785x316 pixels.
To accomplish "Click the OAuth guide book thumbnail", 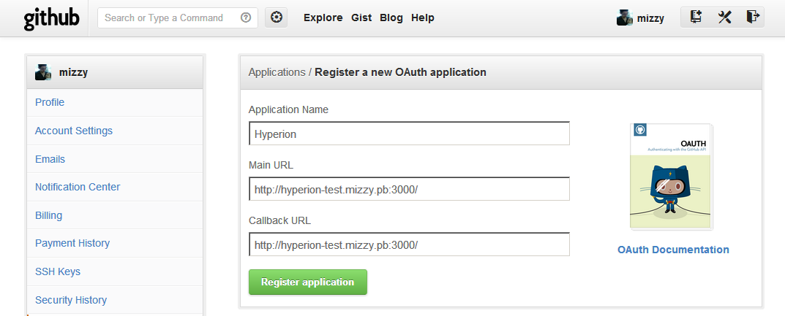I will 672,176.
